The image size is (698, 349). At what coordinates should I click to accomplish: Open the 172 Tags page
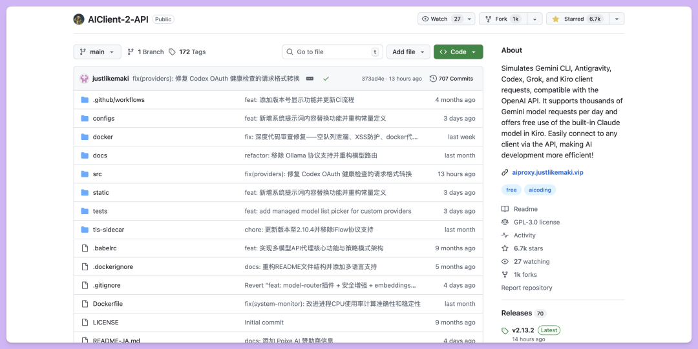click(187, 52)
